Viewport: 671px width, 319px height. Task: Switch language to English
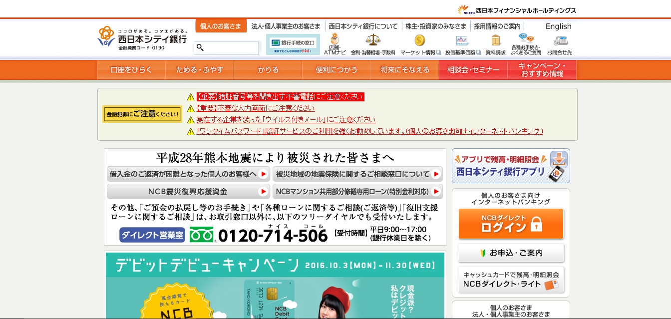coord(558,26)
